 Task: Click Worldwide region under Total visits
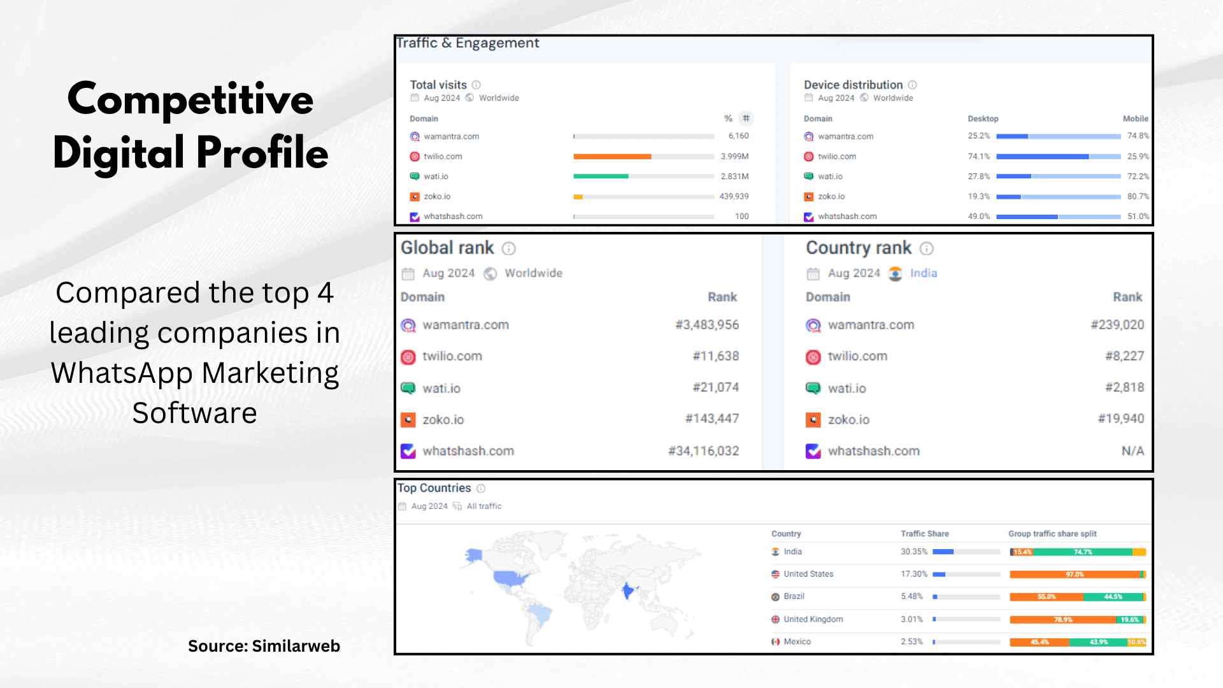499,98
